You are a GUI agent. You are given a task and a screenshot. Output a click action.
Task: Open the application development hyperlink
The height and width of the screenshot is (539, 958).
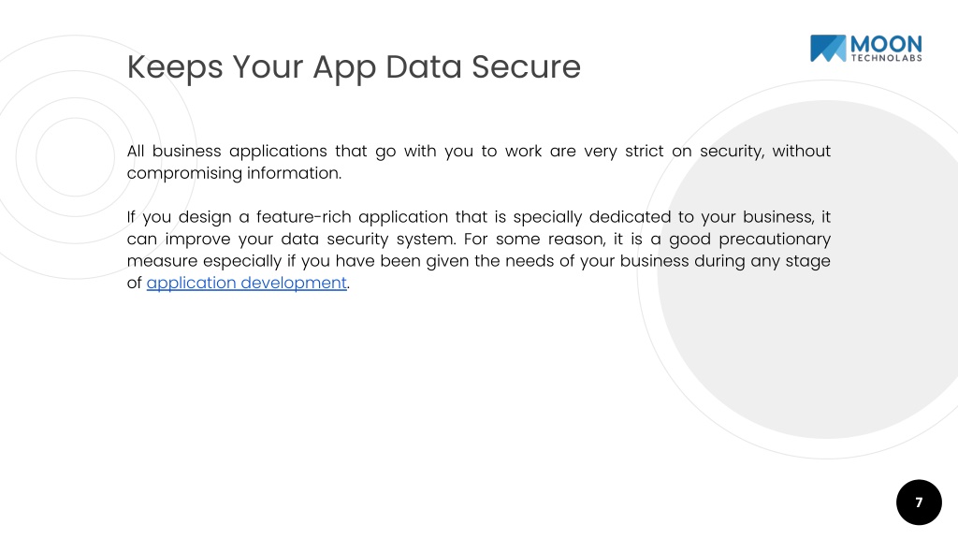point(247,283)
